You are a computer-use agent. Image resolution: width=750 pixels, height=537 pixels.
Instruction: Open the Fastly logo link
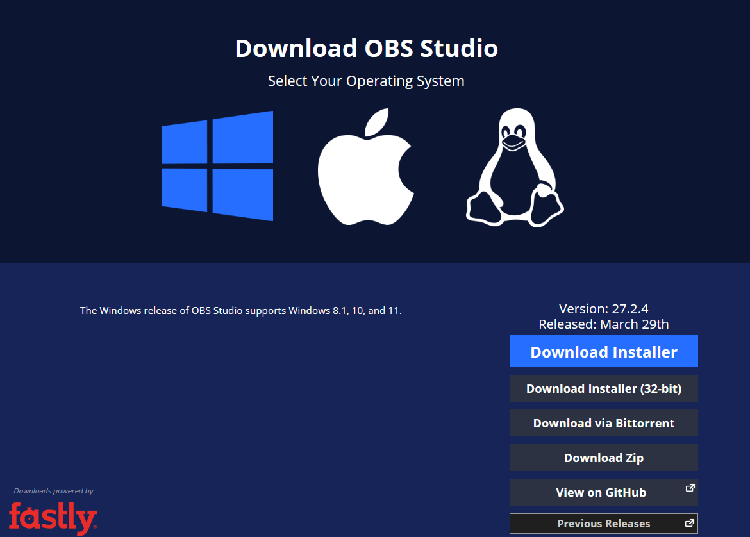tap(53, 518)
